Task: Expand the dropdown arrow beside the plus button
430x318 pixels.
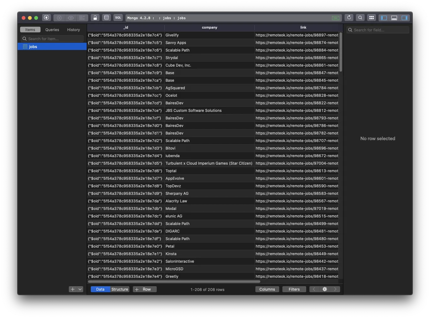Action: [x=80, y=289]
